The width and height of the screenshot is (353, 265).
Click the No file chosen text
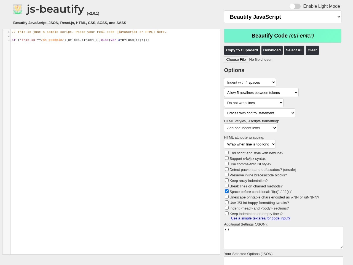(x=261, y=59)
